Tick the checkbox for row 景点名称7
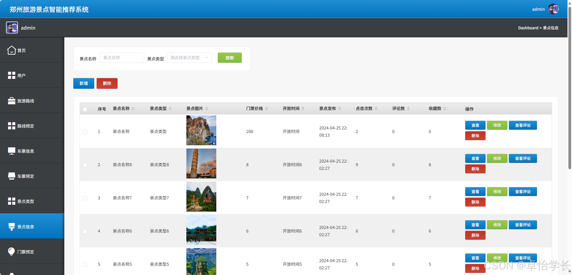The height and width of the screenshot is (275, 572). point(85,198)
